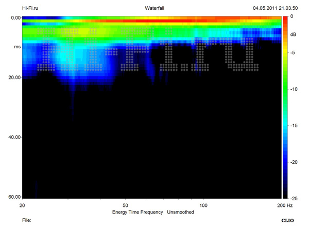Click the File: label at bottom left
The height and width of the screenshot is (231, 309).
click(x=27, y=220)
